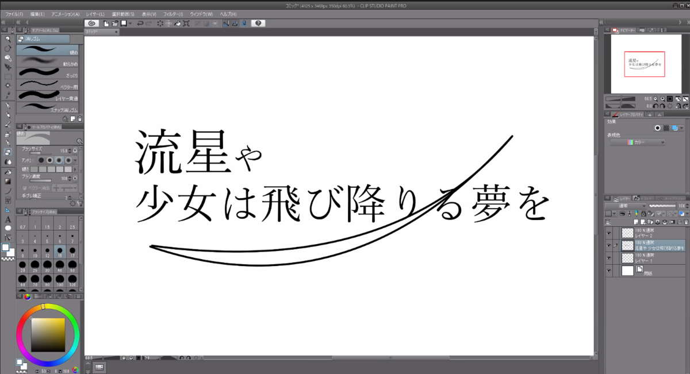
Task: Select the Gradient tool
Action: pos(8,181)
